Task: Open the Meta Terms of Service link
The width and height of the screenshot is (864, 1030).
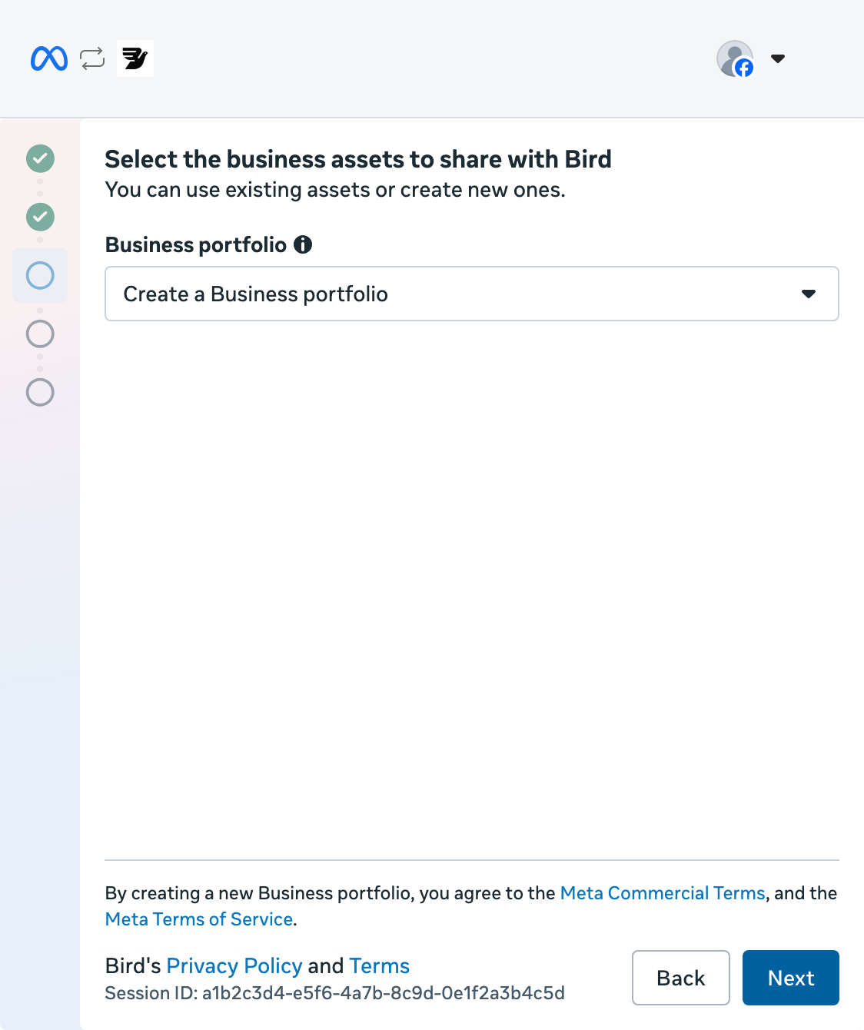Action: (199, 919)
